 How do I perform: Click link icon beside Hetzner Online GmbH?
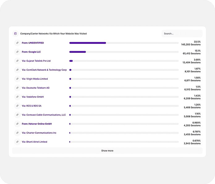pyautogui.click(x=17, y=124)
